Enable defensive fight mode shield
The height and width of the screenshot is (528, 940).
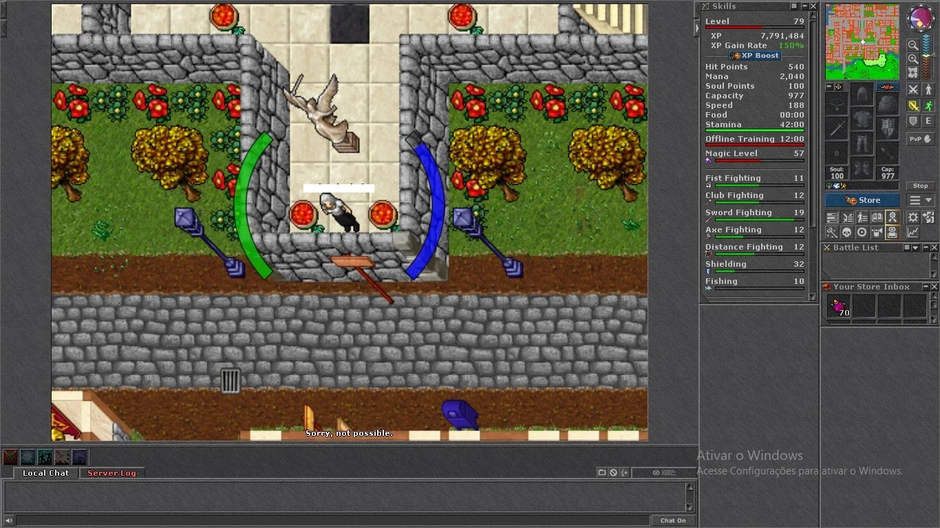pos(912,121)
